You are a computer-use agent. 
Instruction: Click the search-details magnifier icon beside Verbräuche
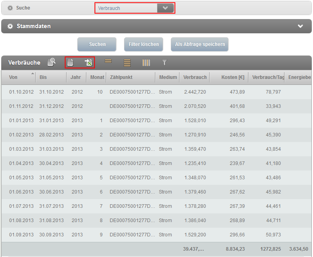[x=52, y=62]
